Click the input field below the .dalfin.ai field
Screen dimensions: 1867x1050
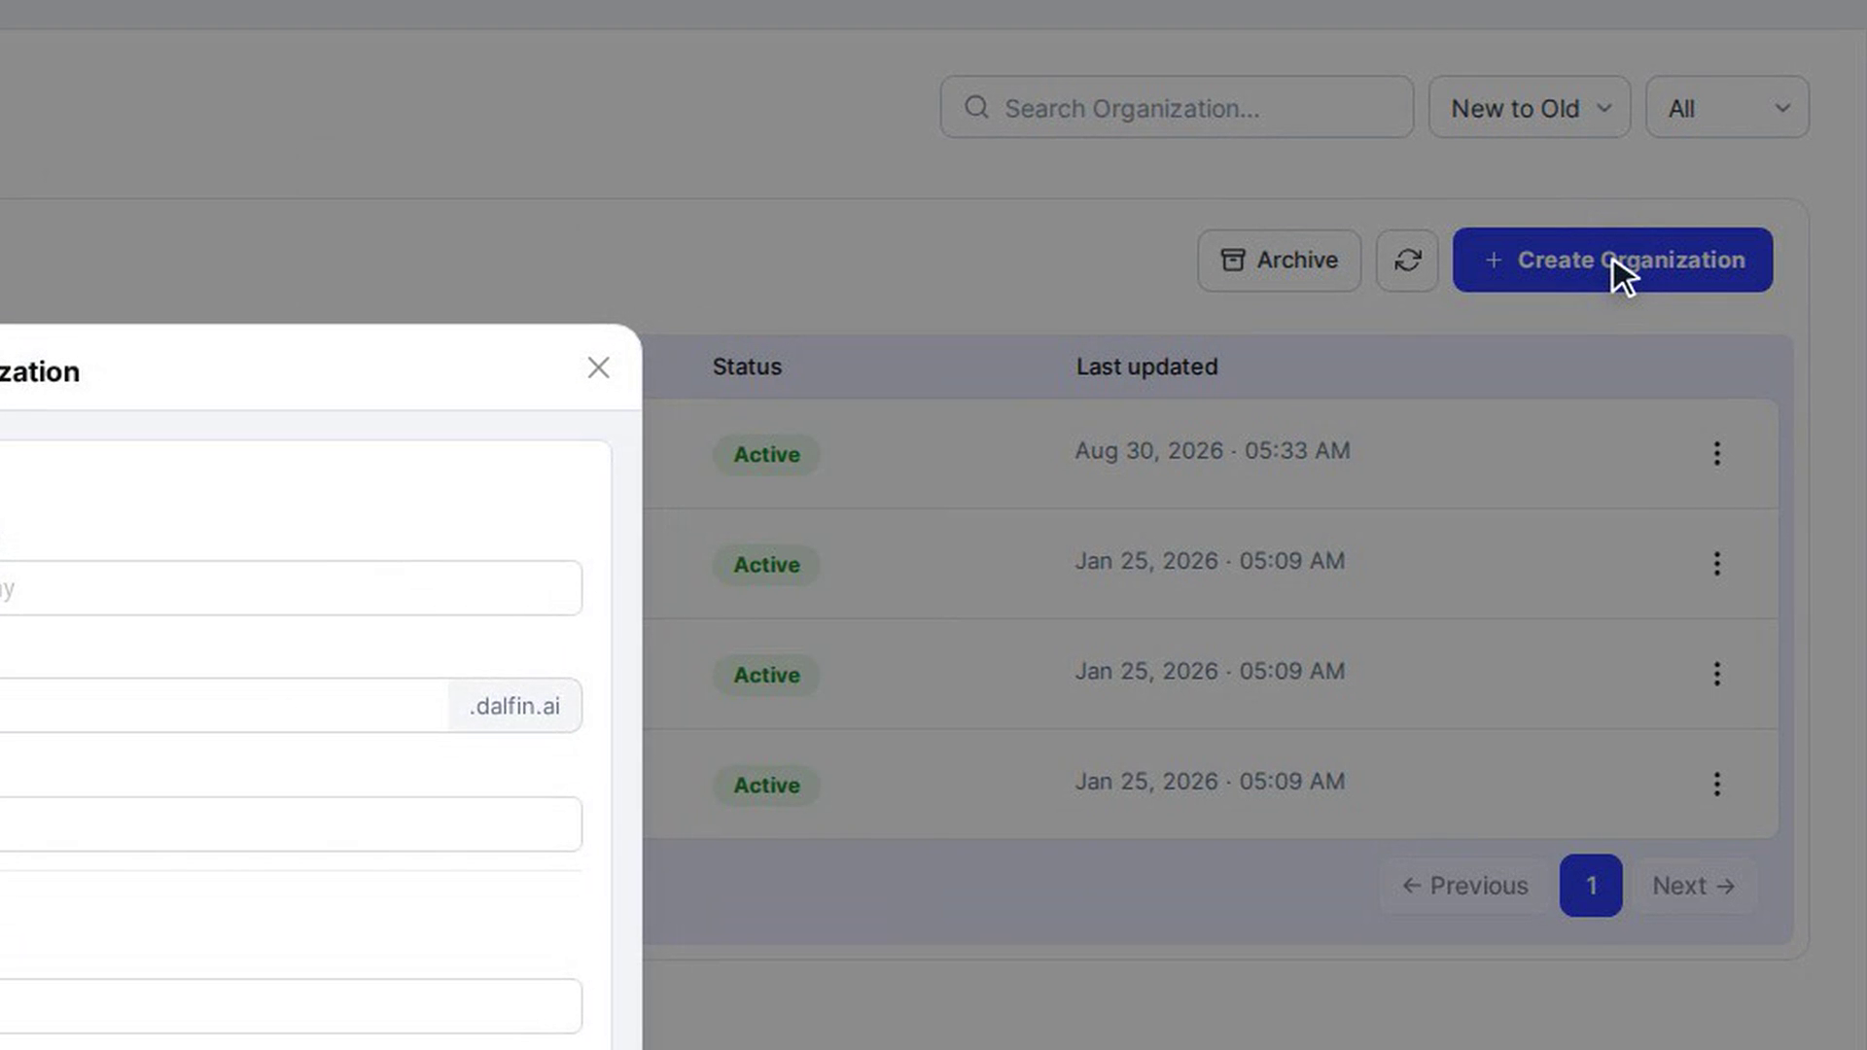(x=291, y=824)
